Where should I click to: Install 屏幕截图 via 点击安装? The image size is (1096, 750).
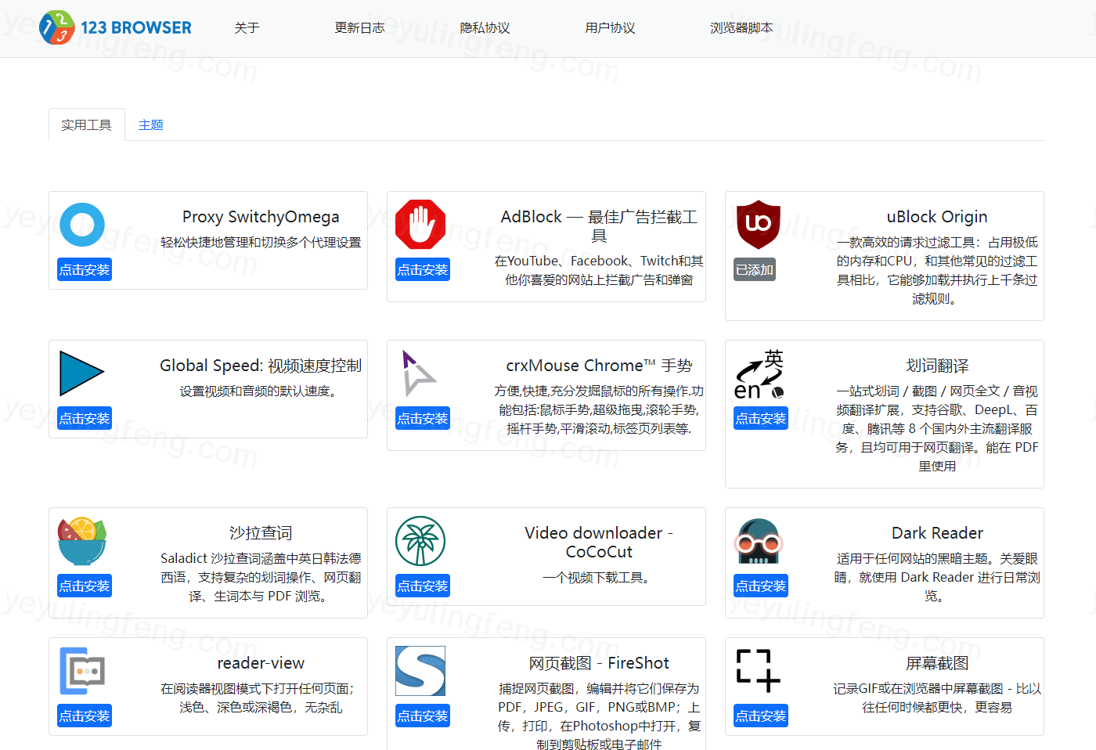point(761,716)
